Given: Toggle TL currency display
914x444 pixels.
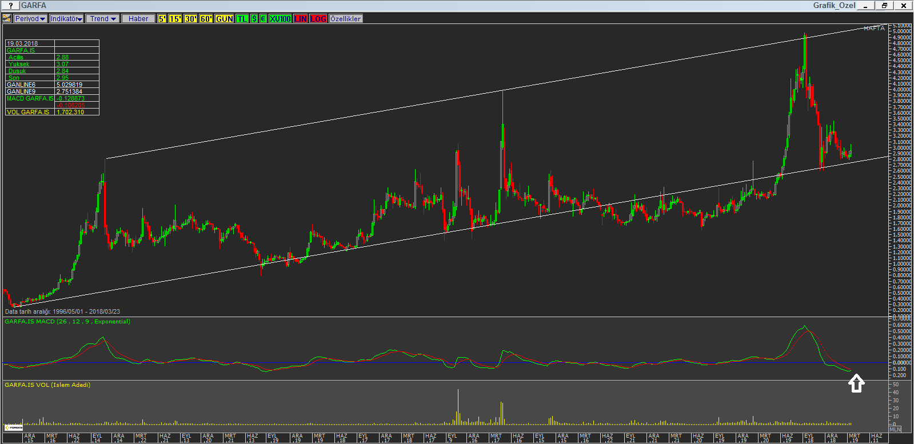Looking at the screenshot, I should click(242, 19).
